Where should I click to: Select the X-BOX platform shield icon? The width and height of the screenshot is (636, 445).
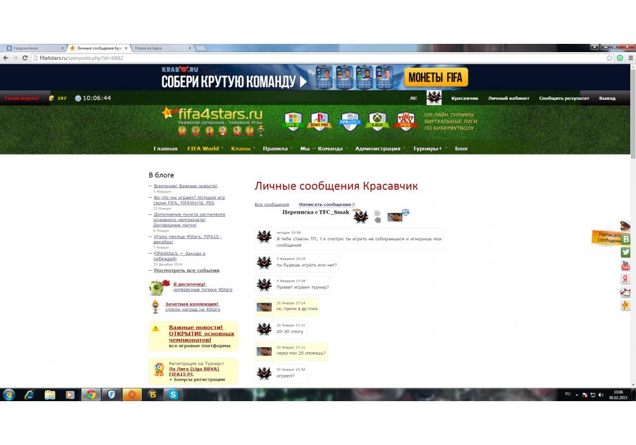tap(378, 121)
